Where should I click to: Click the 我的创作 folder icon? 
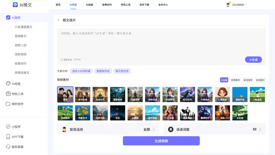tap(8, 104)
